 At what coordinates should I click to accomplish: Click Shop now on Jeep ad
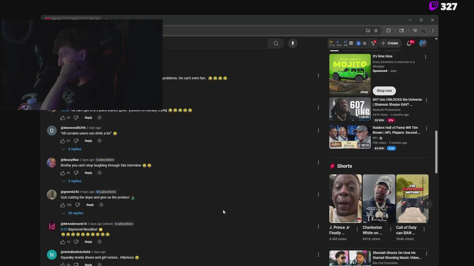[x=384, y=91]
